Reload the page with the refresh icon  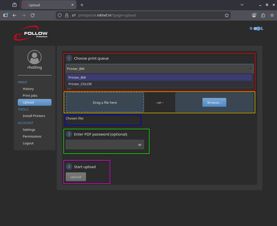tap(32, 15)
